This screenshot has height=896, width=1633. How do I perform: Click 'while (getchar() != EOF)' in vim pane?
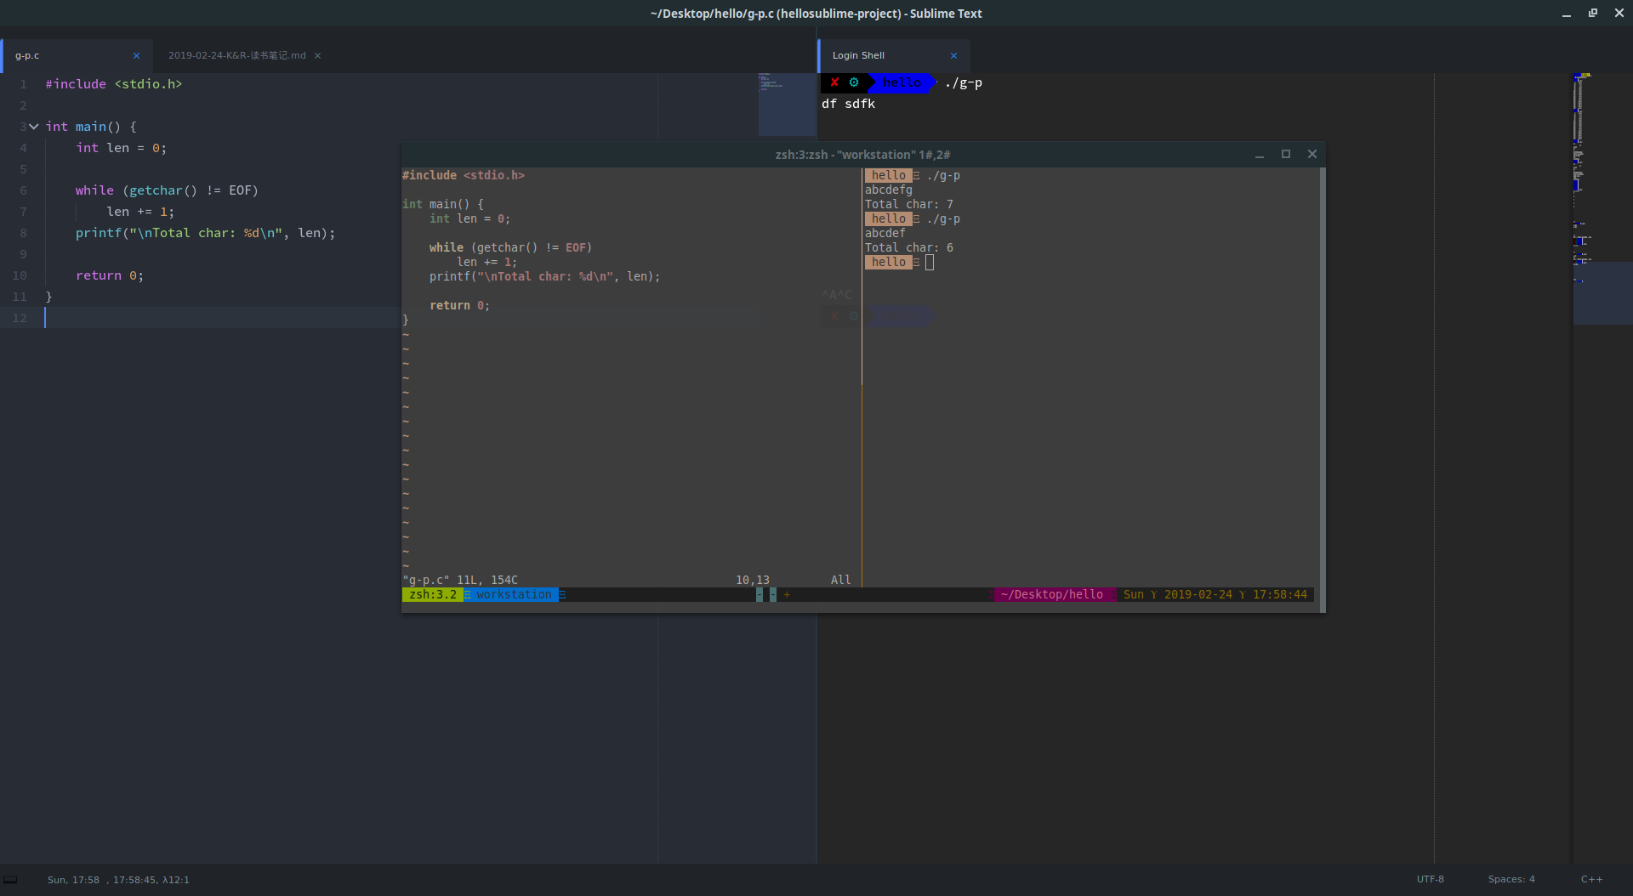coord(510,248)
